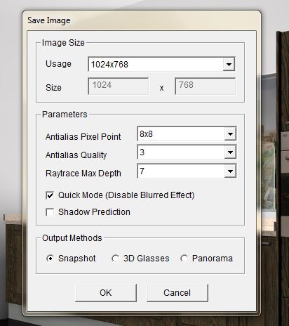Enable the Shadow Prediction checkbox
This screenshot has height=326, width=289.
coord(50,212)
